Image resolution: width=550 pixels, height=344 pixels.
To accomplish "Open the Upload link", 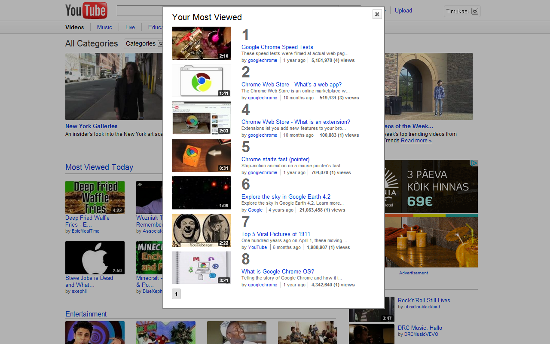I will (x=403, y=11).
